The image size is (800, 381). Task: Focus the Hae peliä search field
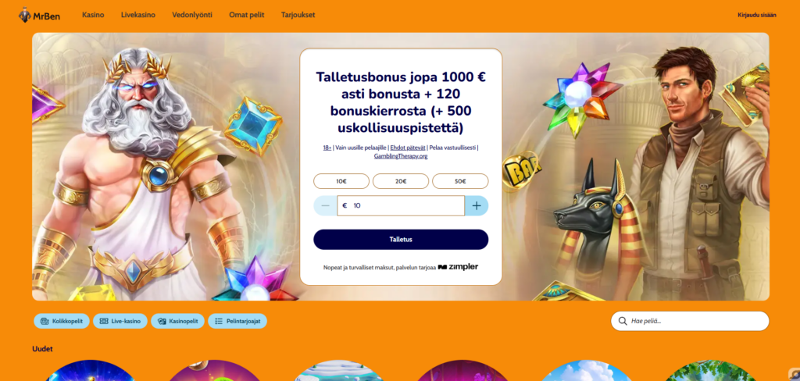pyautogui.click(x=690, y=321)
